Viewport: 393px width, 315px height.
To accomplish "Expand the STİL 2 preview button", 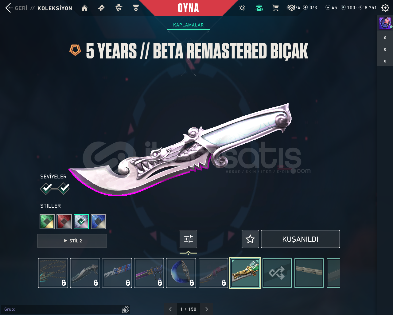I will click(72, 241).
